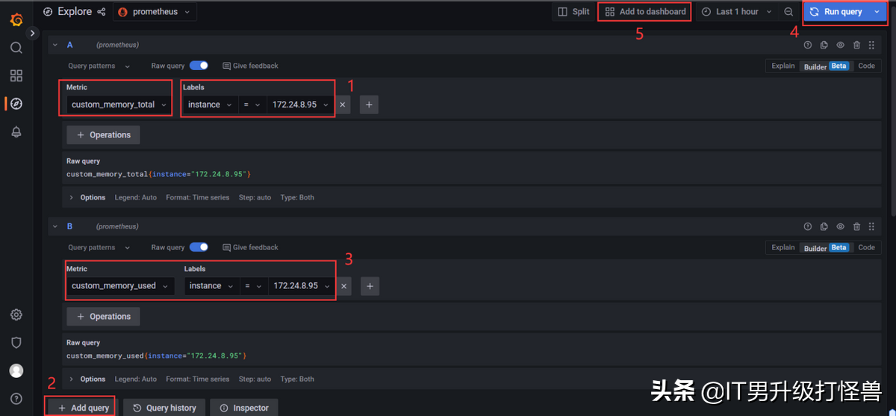The height and width of the screenshot is (416, 896).
Task: Switch query A to Code mode
Action: [866, 66]
